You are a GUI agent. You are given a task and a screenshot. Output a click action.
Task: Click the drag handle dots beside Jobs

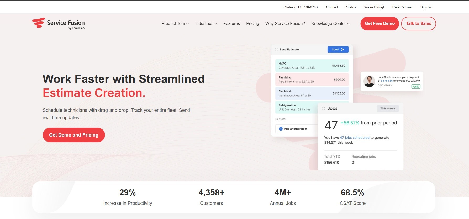324,108
